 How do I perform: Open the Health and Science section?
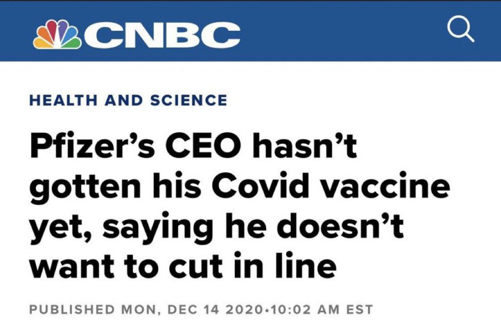coord(128,101)
